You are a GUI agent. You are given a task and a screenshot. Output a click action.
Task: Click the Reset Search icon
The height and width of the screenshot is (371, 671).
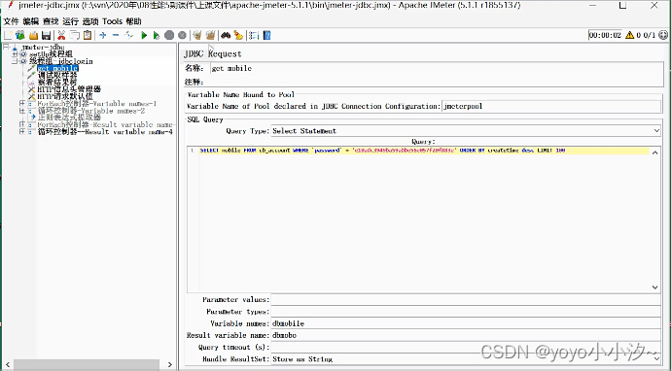coord(238,36)
